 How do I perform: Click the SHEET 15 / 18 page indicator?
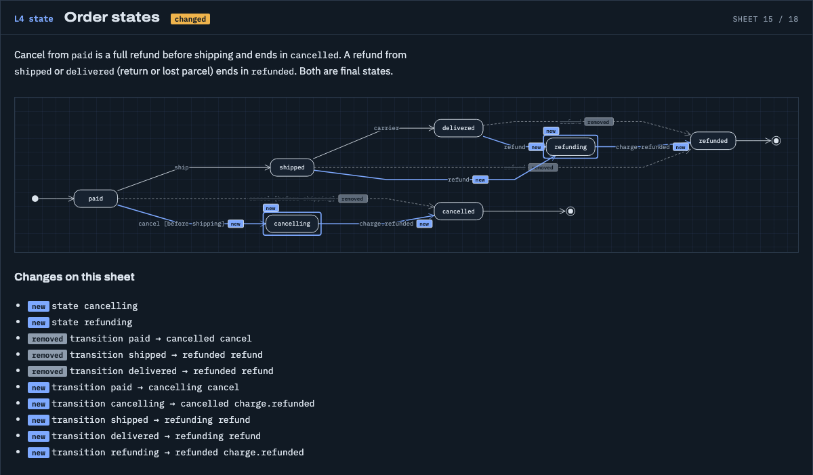(766, 19)
